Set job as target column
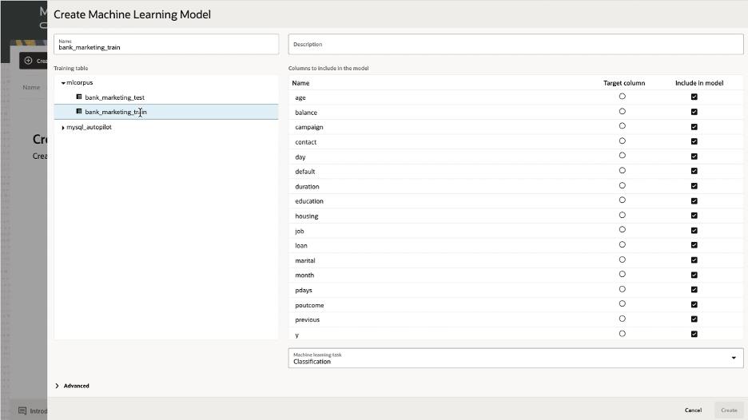748x420 pixels. [622, 230]
